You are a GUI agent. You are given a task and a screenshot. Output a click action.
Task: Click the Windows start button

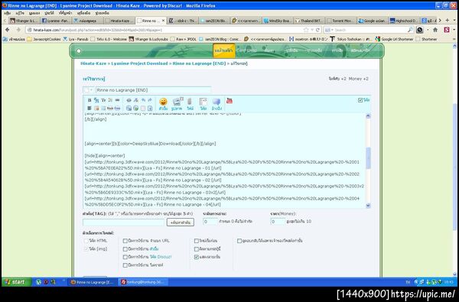(x=16, y=282)
